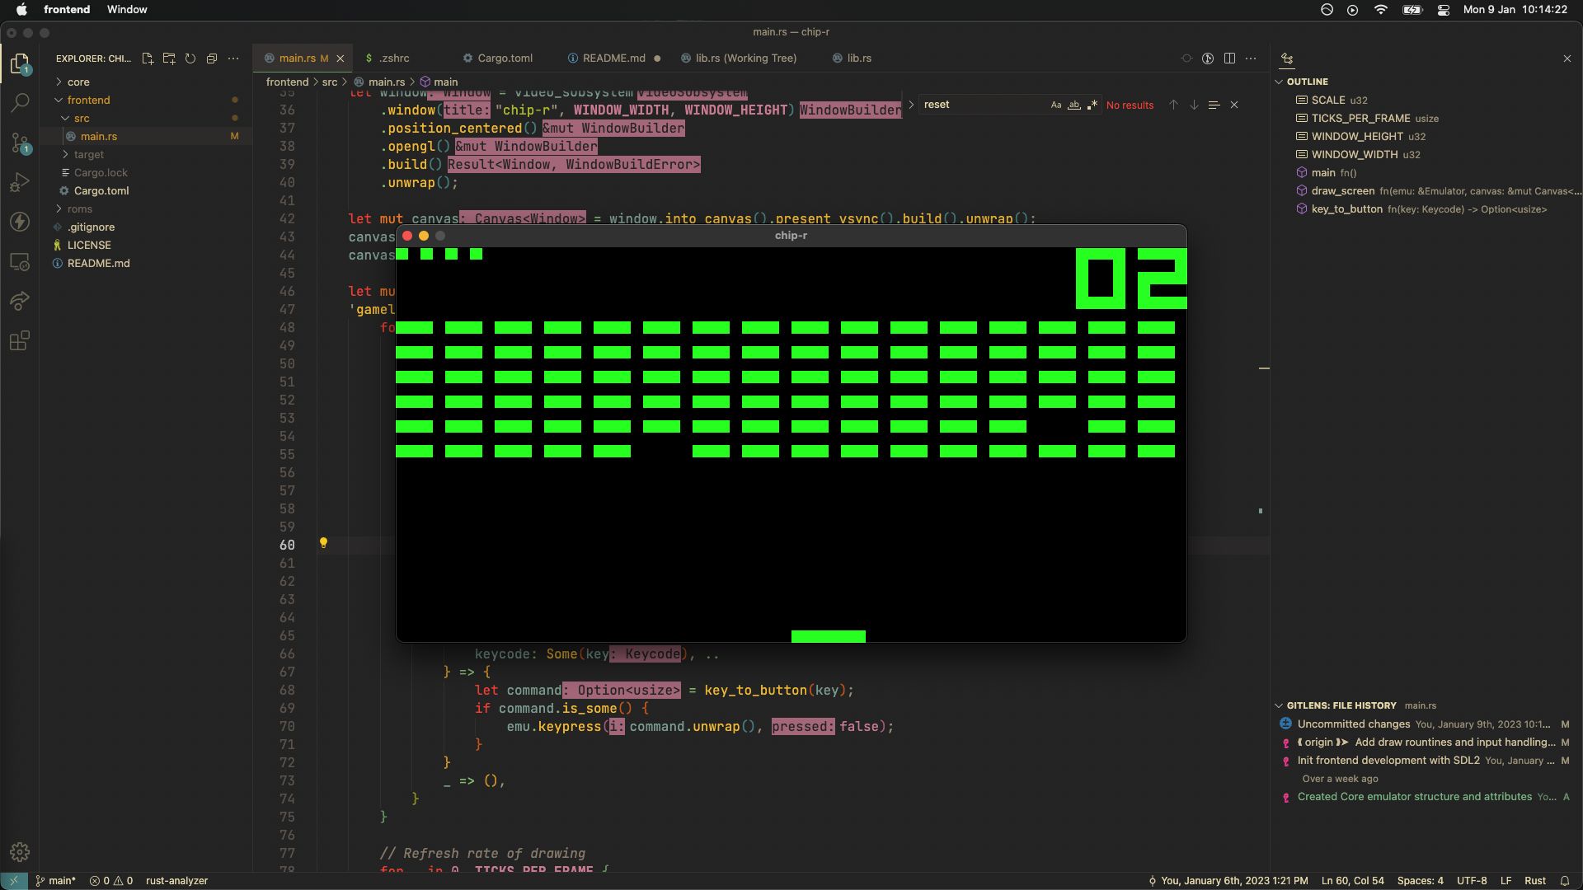Click Split Editor Right icon

point(1229,59)
